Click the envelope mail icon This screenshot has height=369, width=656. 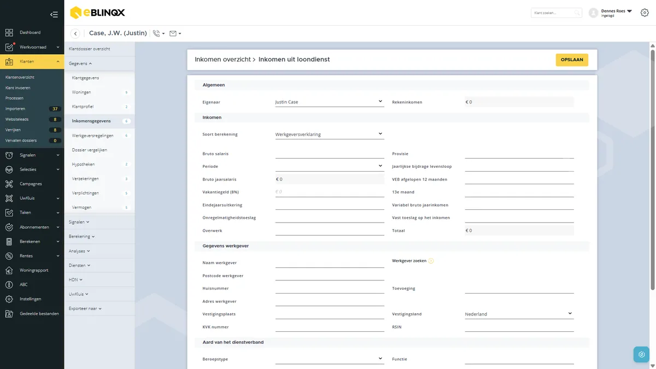pyautogui.click(x=173, y=33)
